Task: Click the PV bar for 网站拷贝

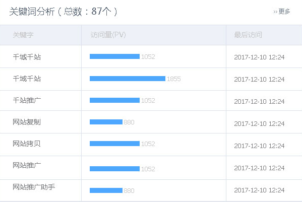Action: tap(114, 144)
